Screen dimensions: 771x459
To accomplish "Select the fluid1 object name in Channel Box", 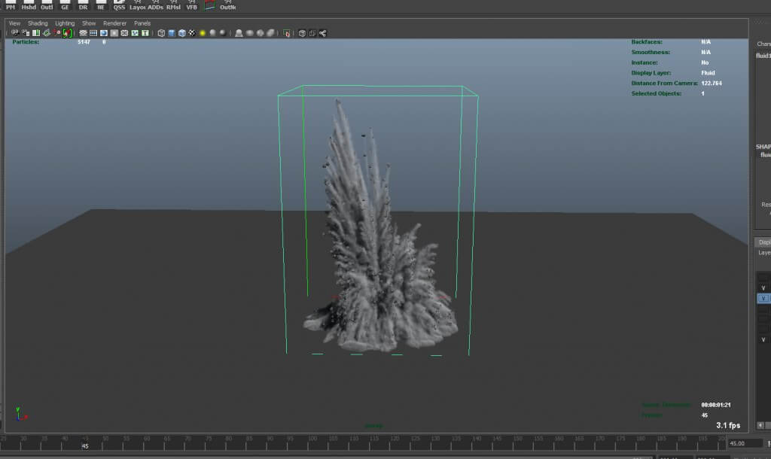I will [763, 56].
